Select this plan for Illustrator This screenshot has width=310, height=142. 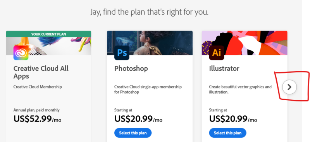tap(227, 133)
